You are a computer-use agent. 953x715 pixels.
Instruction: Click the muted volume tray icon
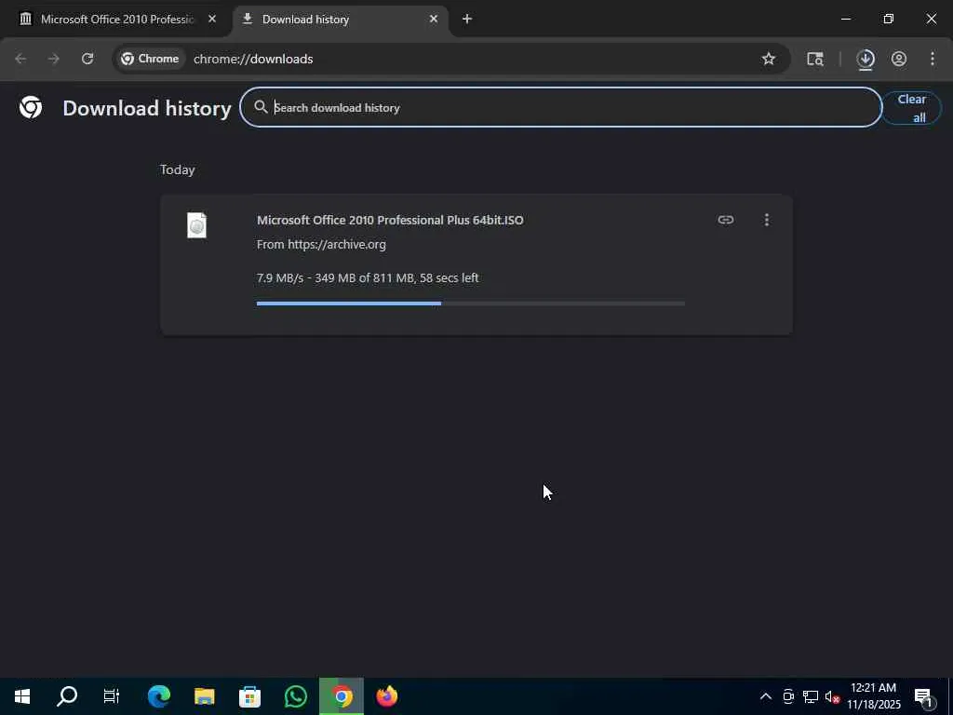(x=832, y=696)
